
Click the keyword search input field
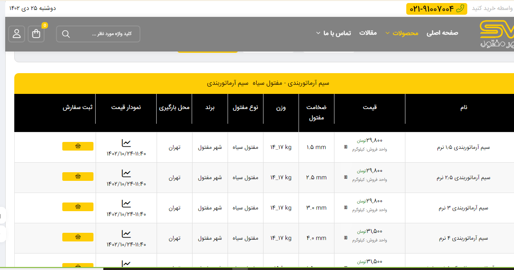tap(104, 34)
